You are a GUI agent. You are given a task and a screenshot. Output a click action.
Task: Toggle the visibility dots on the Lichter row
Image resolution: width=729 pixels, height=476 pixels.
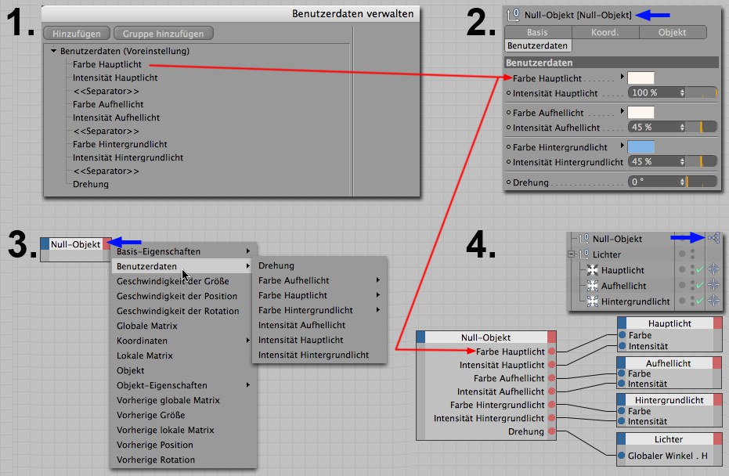pyautogui.click(x=692, y=254)
